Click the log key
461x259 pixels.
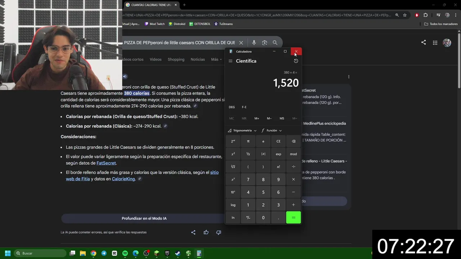pos(233,205)
